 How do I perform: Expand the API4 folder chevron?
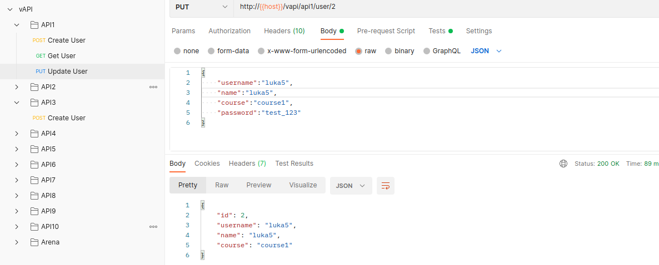click(x=17, y=134)
